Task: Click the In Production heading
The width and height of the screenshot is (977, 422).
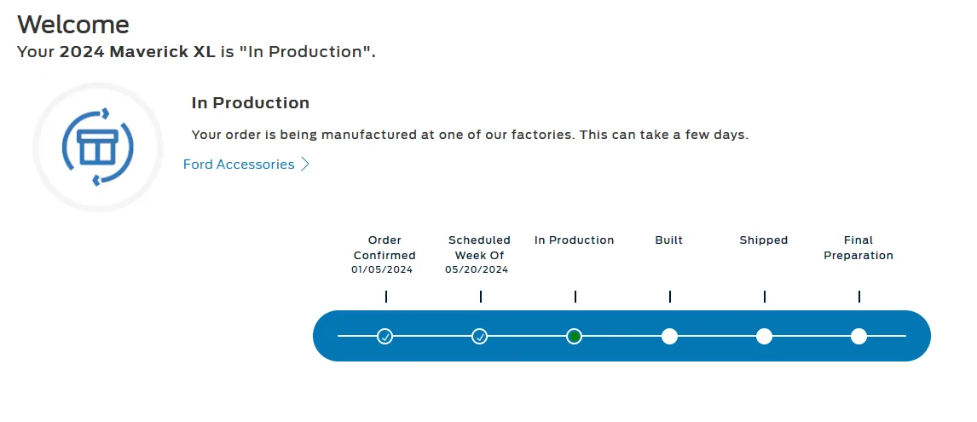Action: [x=251, y=103]
